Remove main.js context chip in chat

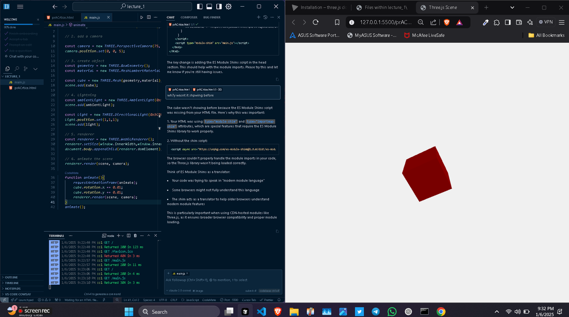click(187, 273)
